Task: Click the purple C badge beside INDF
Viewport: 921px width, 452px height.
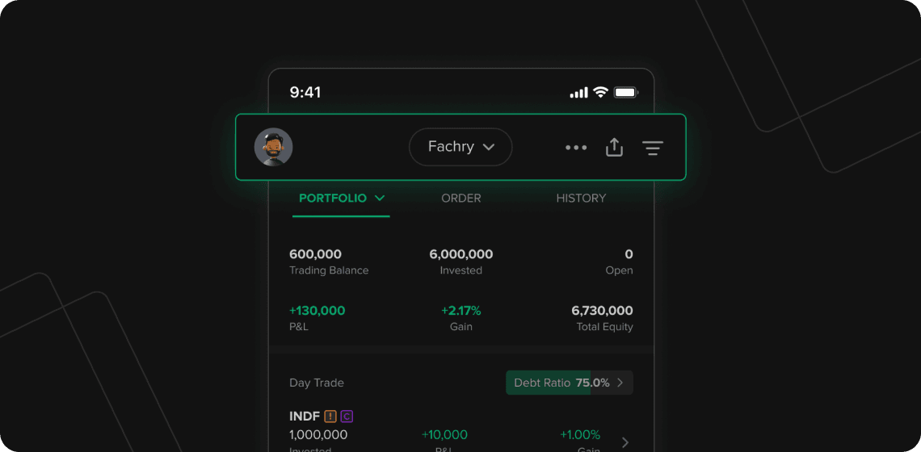Action: pos(347,416)
